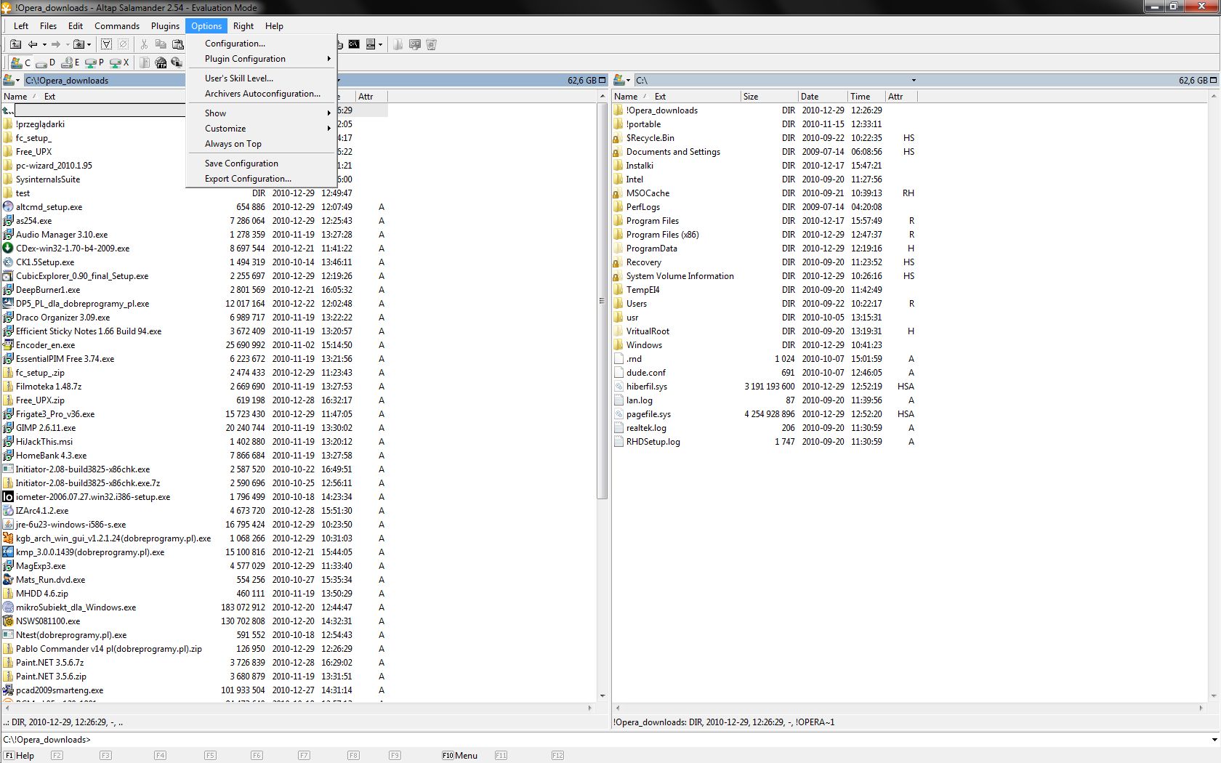The width and height of the screenshot is (1221, 763).
Task: Expand the Customize submenu
Action: click(262, 129)
